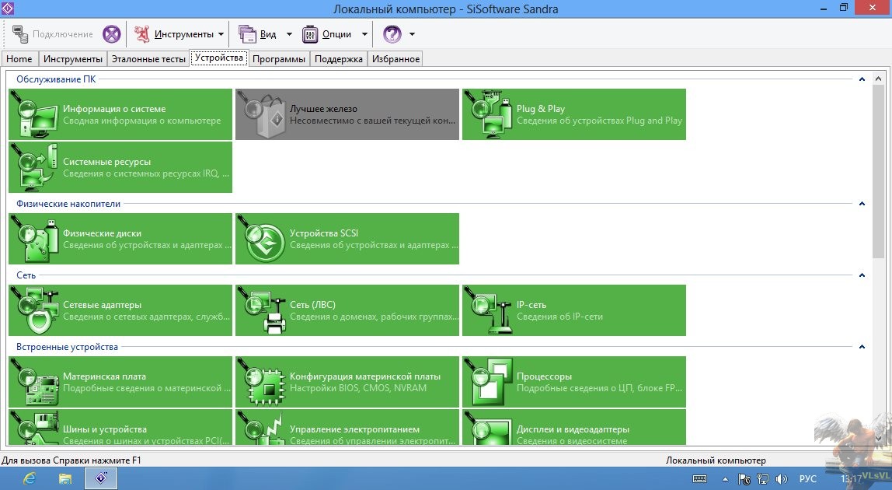Image resolution: width=892 pixels, height=490 pixels.
Task: Click the Информация о системе title text
Action: (x=114, y=109)
